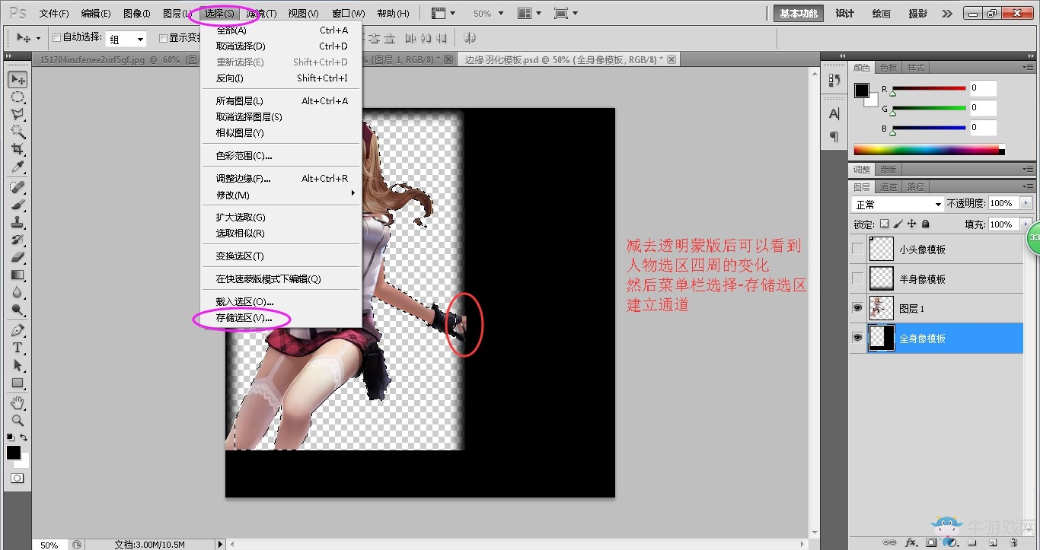The image size is (1040, 550).
Task: Switch to the 路径 tab
Action: pos(916,186)
